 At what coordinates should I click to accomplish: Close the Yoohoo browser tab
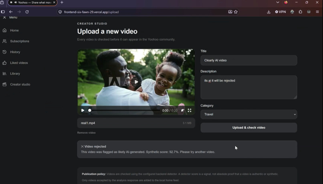pos(54,2)
